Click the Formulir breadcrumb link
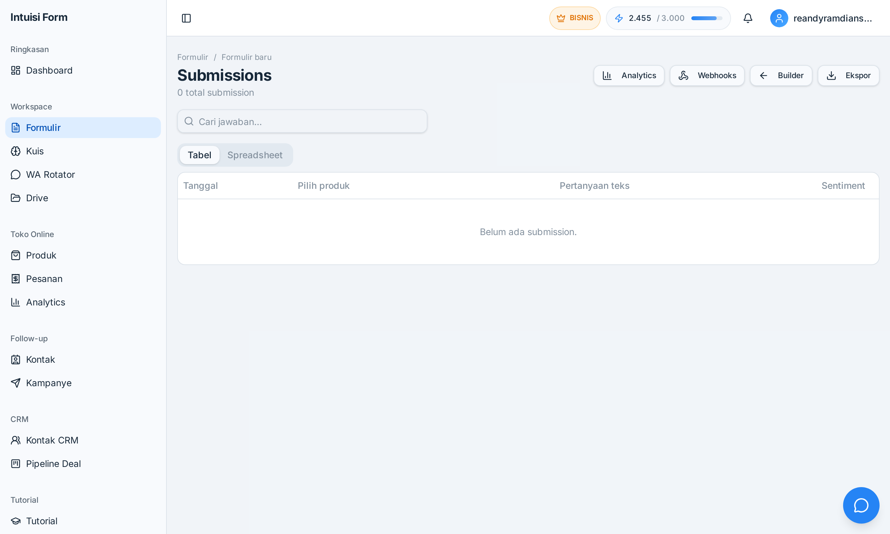Viewport: 890px width, 534px height. (193, 57)
